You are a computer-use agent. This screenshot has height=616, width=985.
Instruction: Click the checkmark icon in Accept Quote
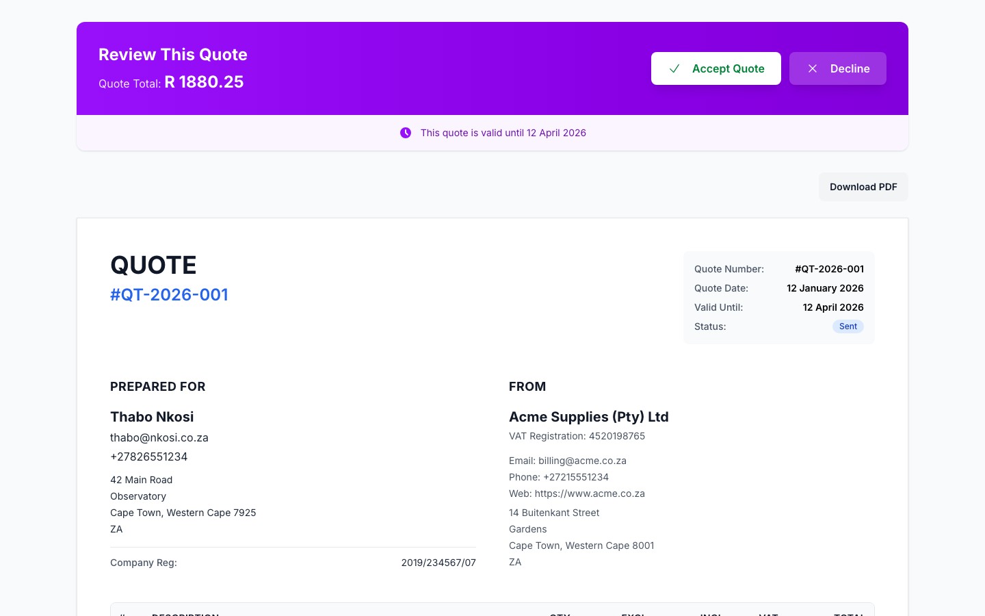(x=674, y=68)
